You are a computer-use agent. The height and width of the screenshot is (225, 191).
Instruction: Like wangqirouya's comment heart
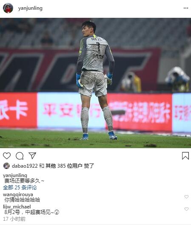[186, 197]
